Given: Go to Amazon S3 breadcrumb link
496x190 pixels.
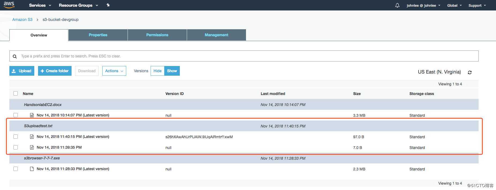Looking at the screenshot, I should [22, 20].
